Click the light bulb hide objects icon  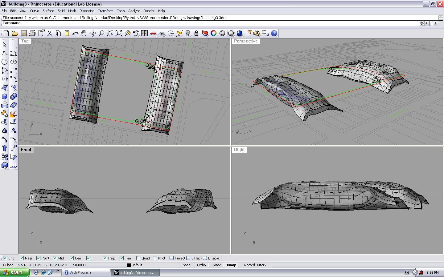188,33
